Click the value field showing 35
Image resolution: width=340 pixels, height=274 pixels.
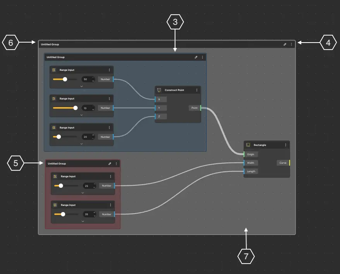tap(88, 214)
